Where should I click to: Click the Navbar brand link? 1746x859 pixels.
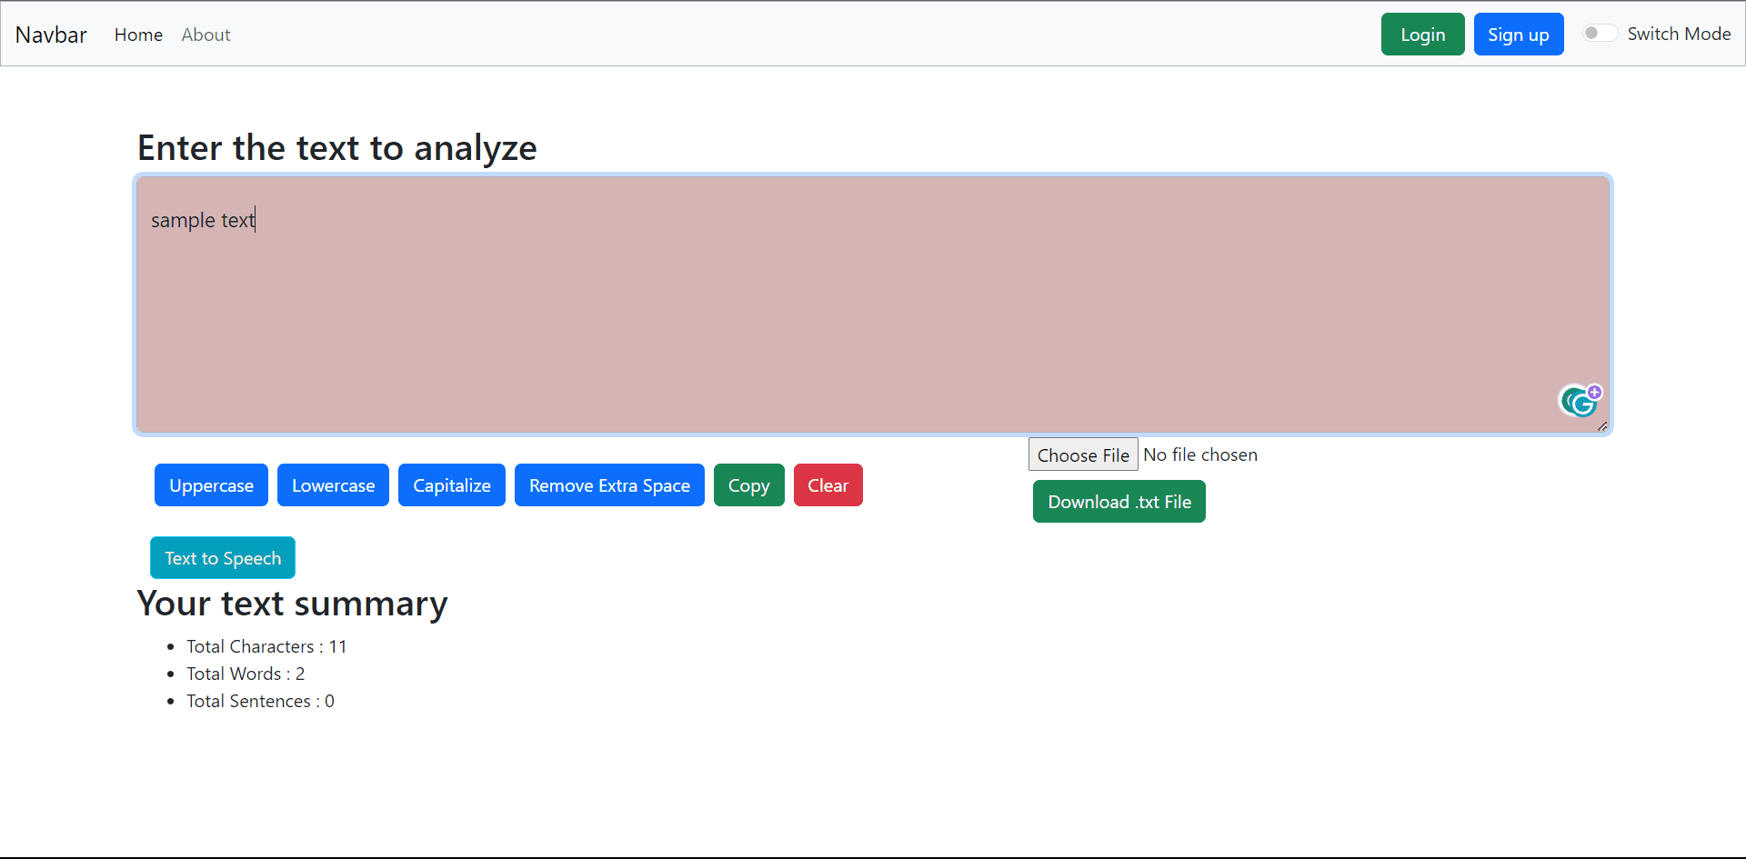click(x=51, y=35)
